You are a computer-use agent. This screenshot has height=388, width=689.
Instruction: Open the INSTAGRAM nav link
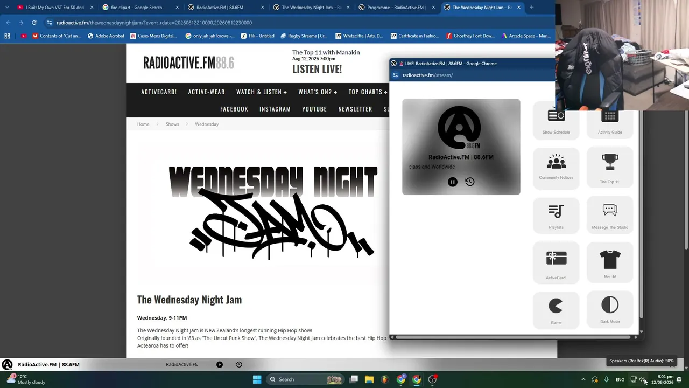click(x=275, y=109)
